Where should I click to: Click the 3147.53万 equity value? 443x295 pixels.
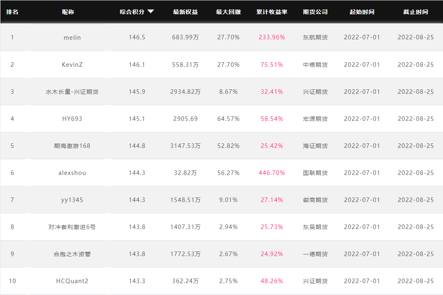pos(185,146)
